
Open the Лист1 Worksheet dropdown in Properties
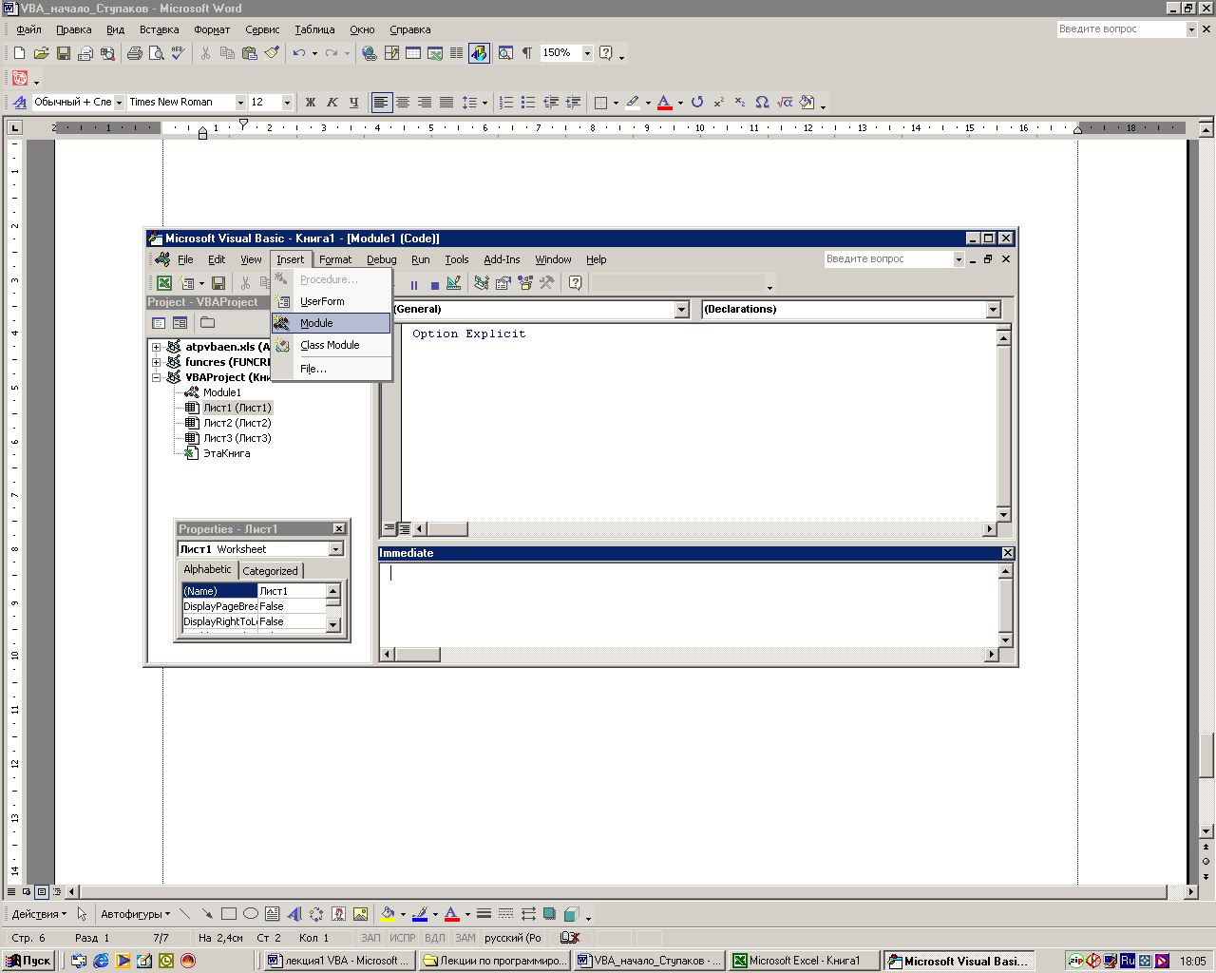336,549
